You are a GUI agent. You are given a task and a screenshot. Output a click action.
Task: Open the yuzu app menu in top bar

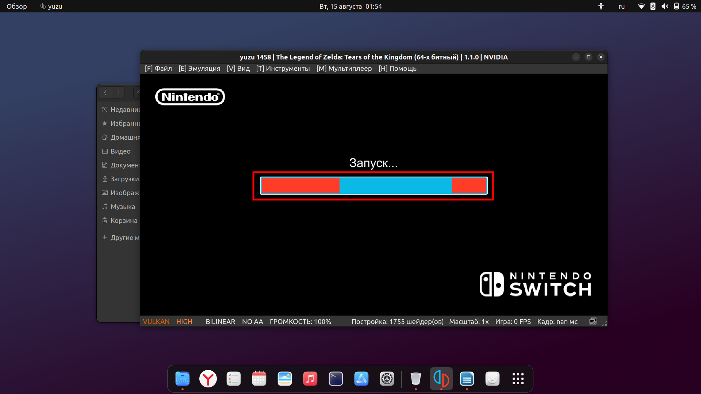pyautogui.click(x=51, y=6)
